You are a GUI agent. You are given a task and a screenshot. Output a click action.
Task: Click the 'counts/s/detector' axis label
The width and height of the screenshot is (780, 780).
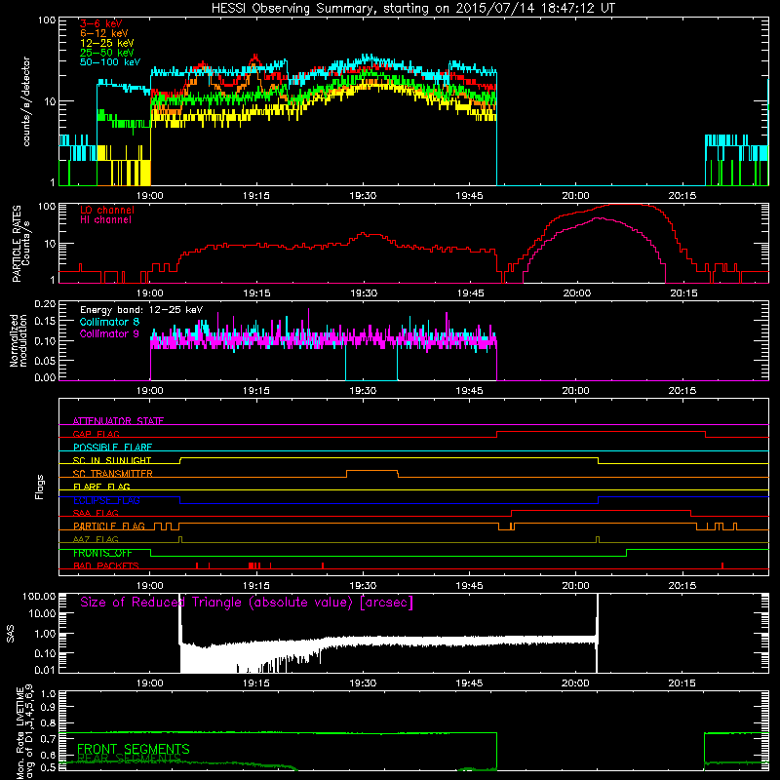pos(26,101)
